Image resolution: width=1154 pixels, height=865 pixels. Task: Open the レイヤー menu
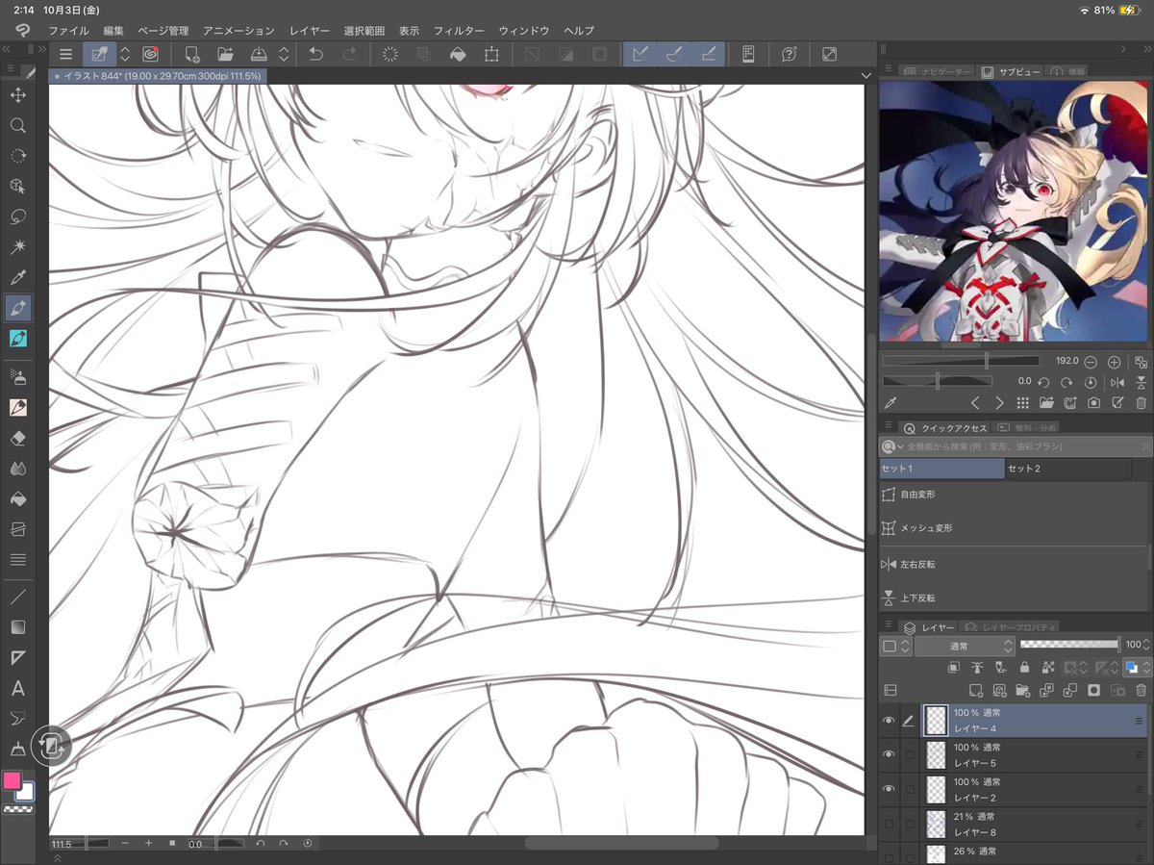[310, 31]
